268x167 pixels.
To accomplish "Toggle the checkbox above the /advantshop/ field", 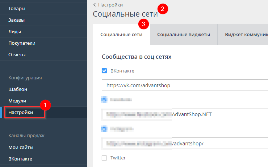I will tap(104, 128).
